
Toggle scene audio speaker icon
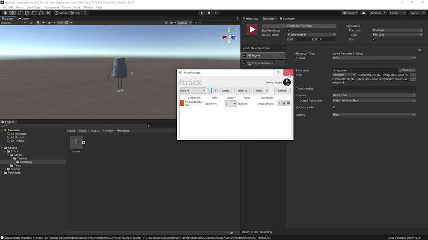[x=44, y=23]
